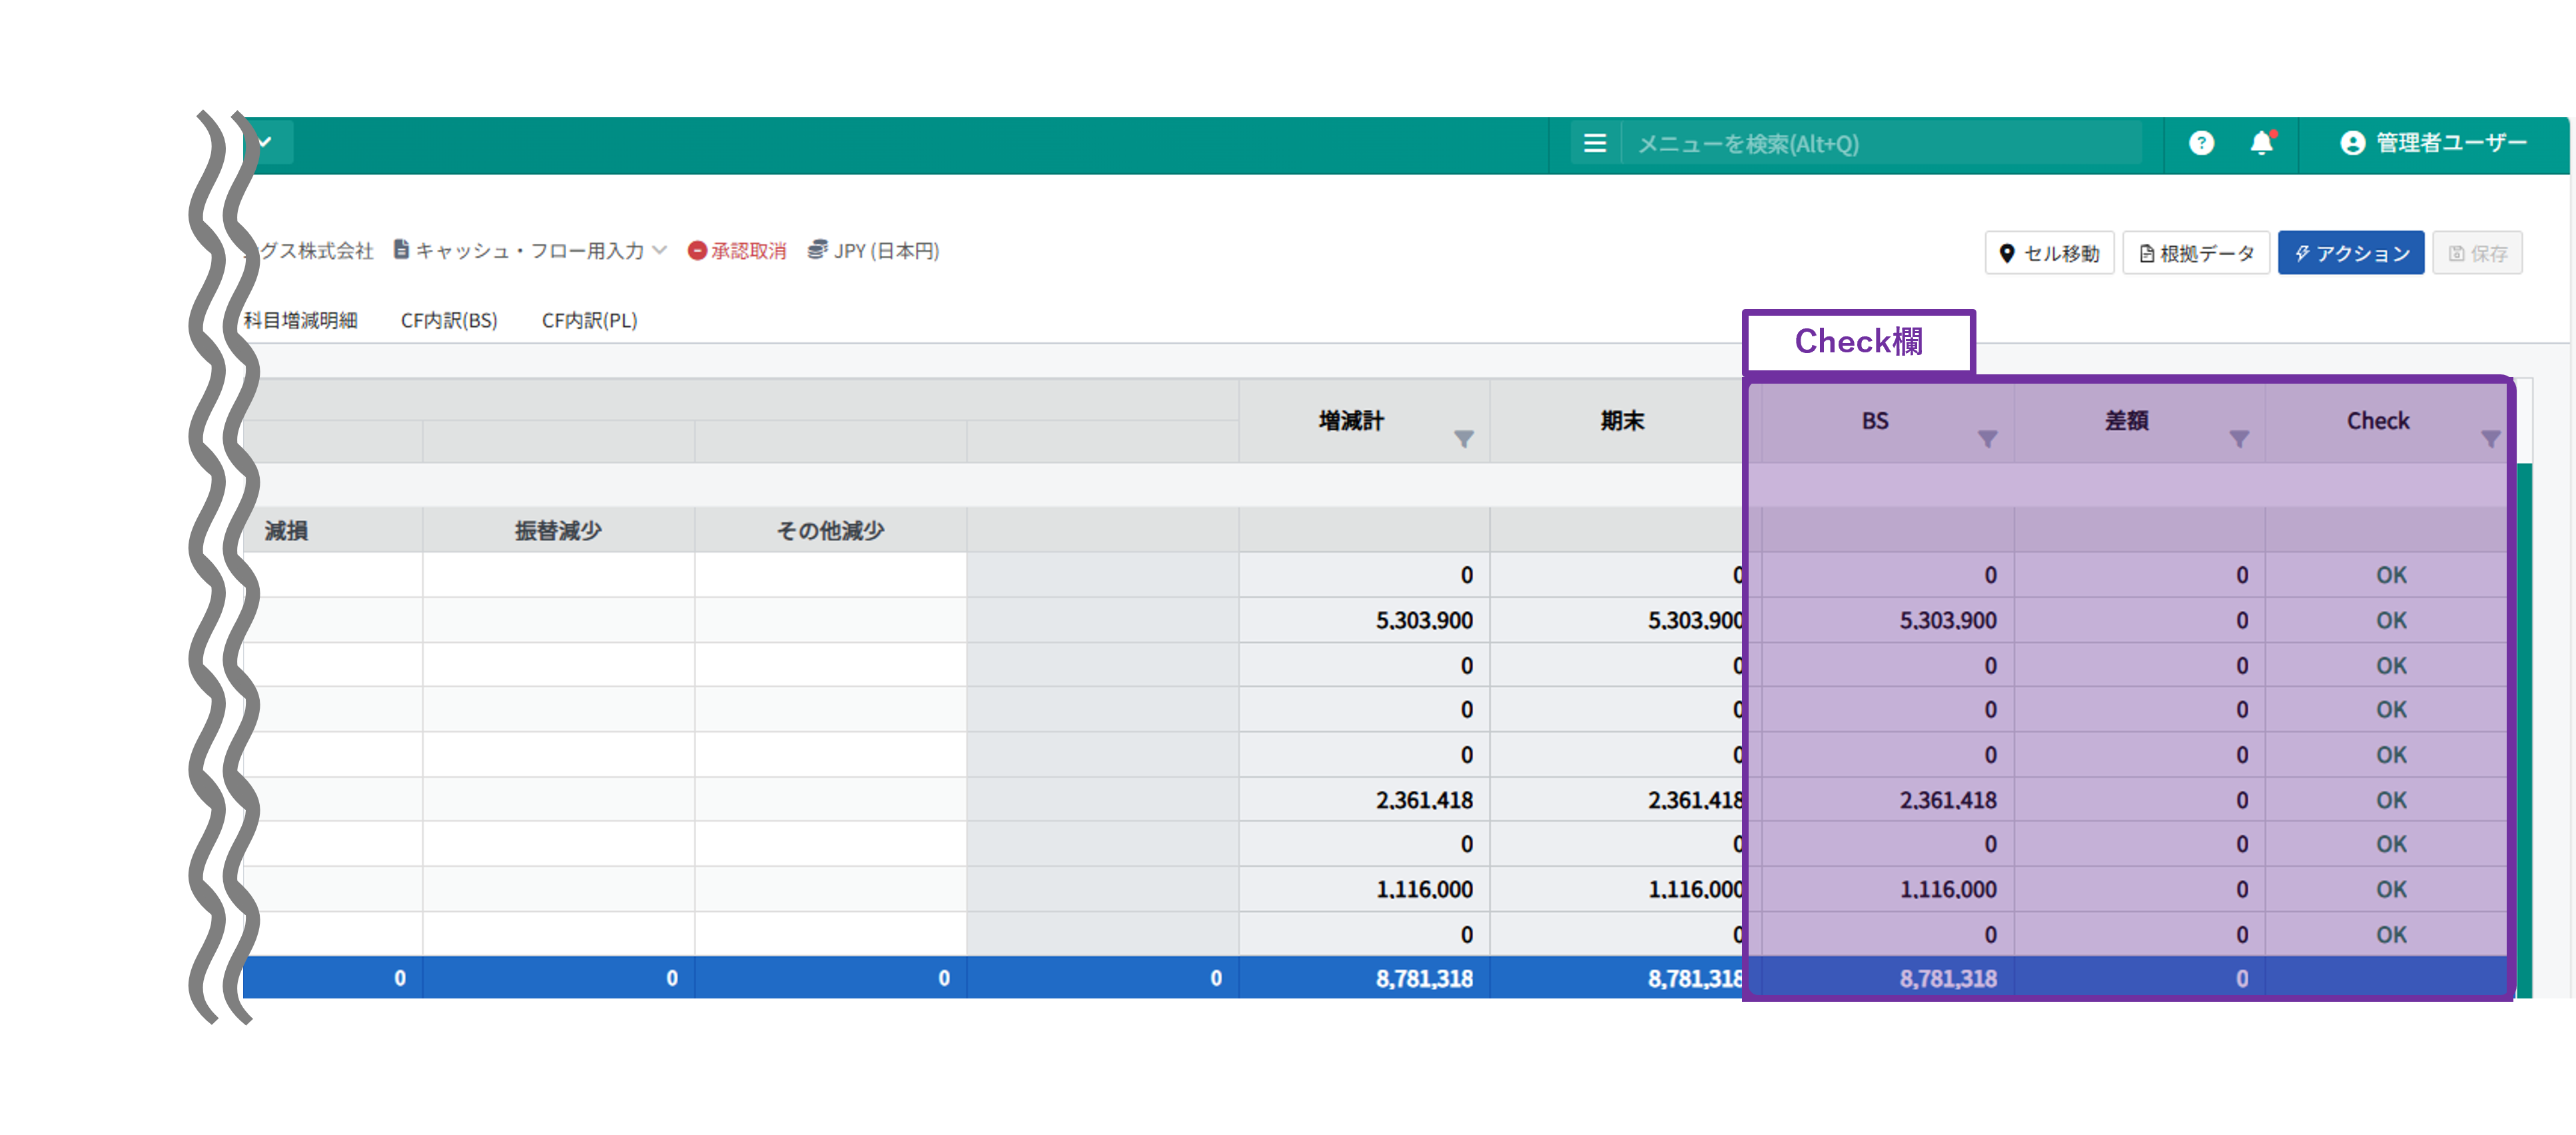
Task: Click filter icon on BS column
Action: (1987, 439)
